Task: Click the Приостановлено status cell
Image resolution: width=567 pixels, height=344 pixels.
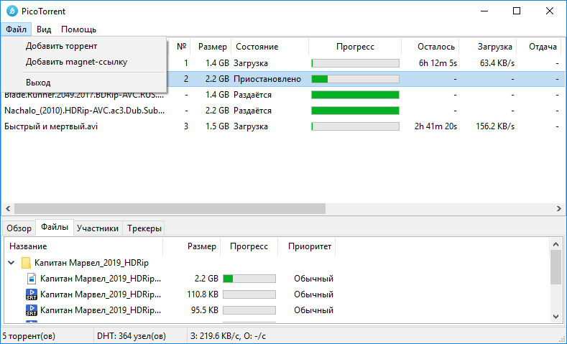Action: (267, 79)
